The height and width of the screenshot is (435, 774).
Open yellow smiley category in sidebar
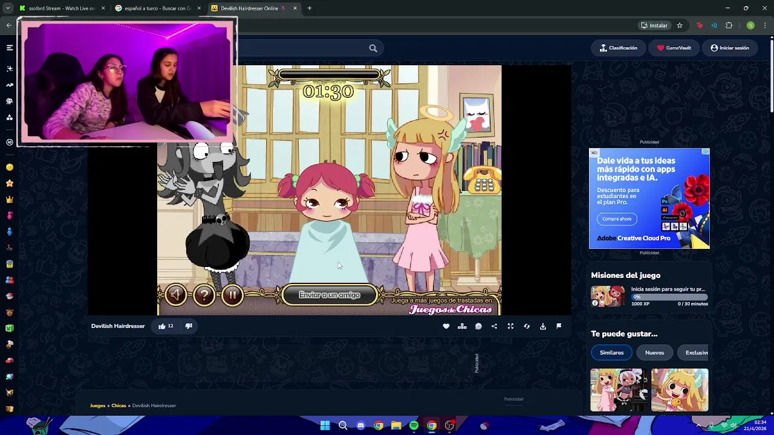pos(10,167)
